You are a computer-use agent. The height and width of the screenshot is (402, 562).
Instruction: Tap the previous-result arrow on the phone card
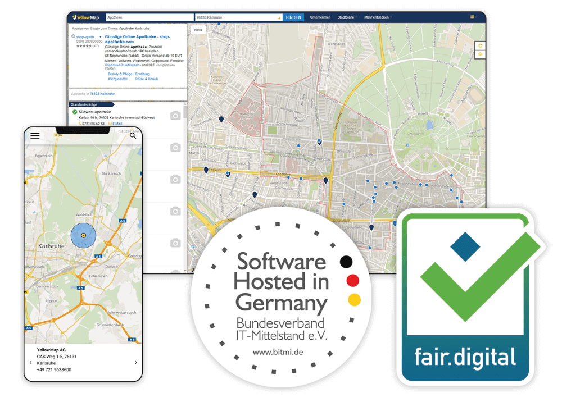tap(30, 362)
